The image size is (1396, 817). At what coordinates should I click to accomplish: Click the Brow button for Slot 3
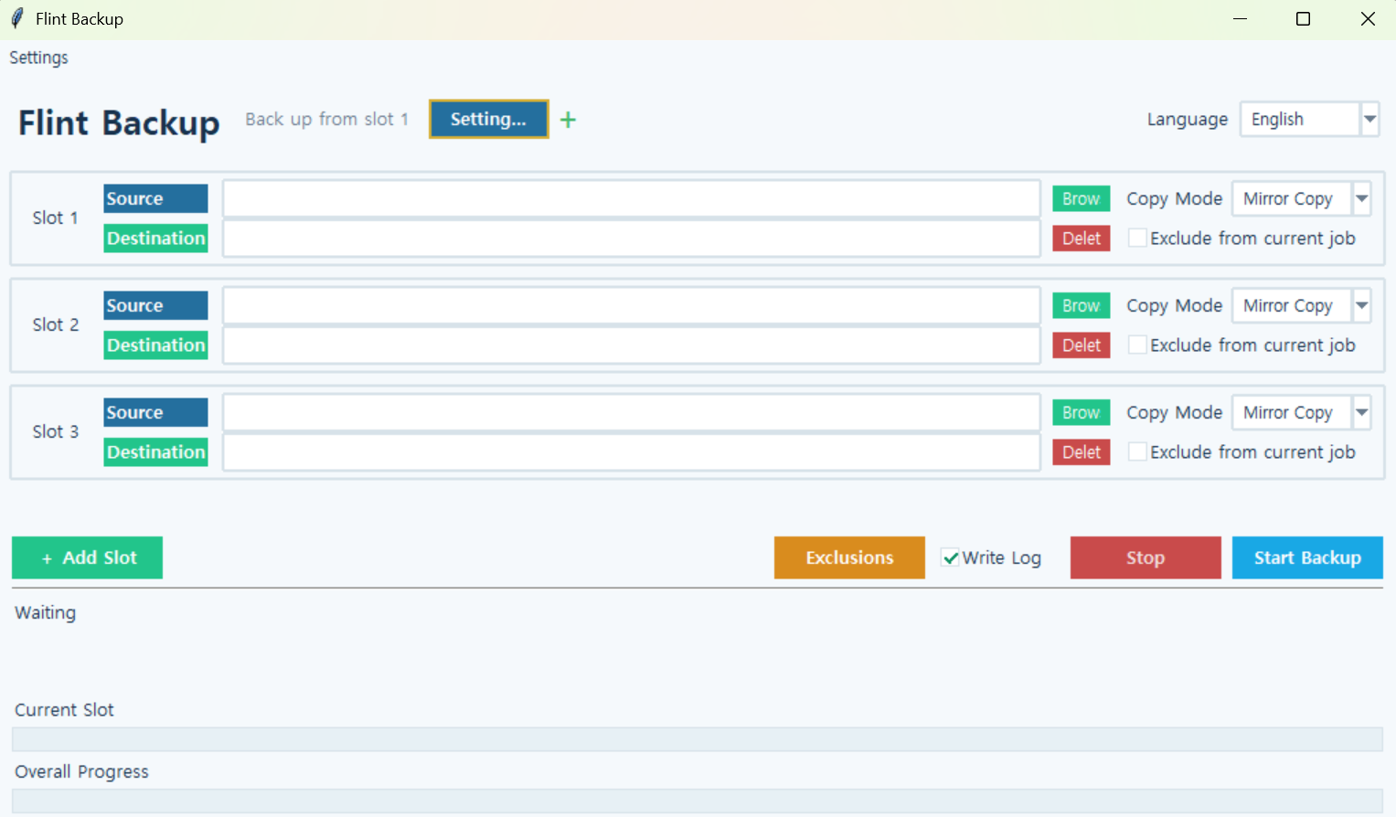coord(1081,412)
